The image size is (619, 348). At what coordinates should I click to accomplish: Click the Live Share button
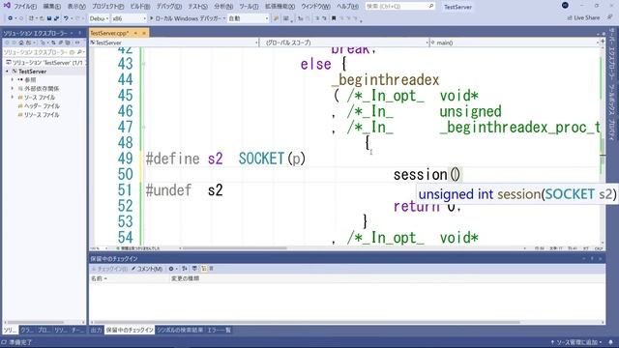tap(583, 17)
